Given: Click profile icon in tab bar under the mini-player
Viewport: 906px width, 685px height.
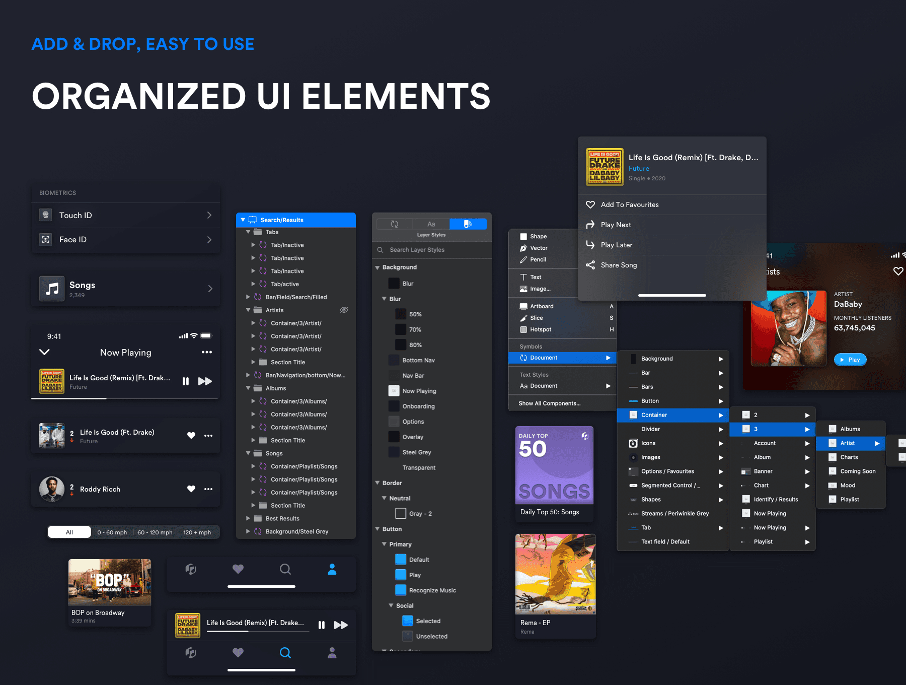Looking at the screenshot, I should click(x=332, y=653).
